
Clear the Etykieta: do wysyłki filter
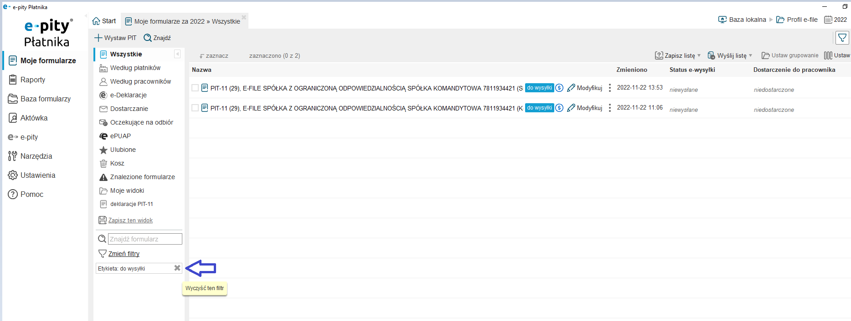coord(177,268)
